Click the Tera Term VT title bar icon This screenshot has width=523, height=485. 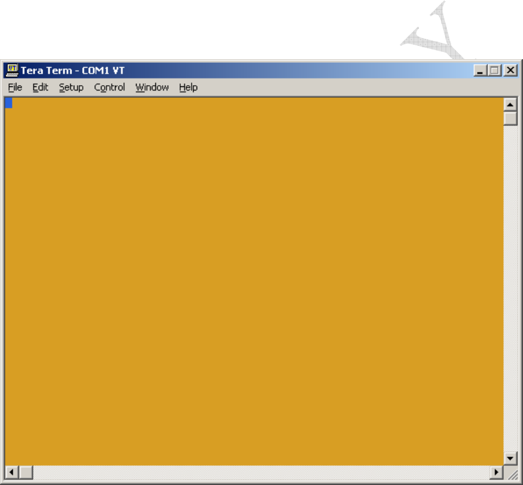[x=12, y=70]
